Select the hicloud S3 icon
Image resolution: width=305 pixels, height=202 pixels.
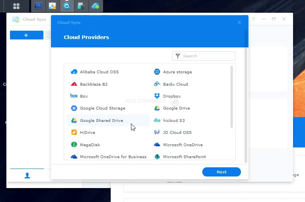point(157,120)
